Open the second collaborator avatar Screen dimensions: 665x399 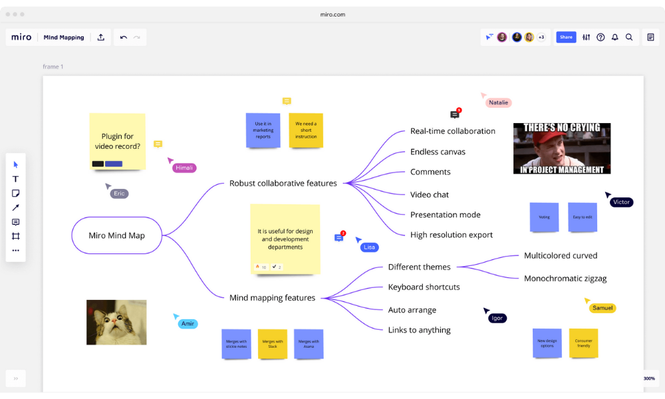coord(517,37)
